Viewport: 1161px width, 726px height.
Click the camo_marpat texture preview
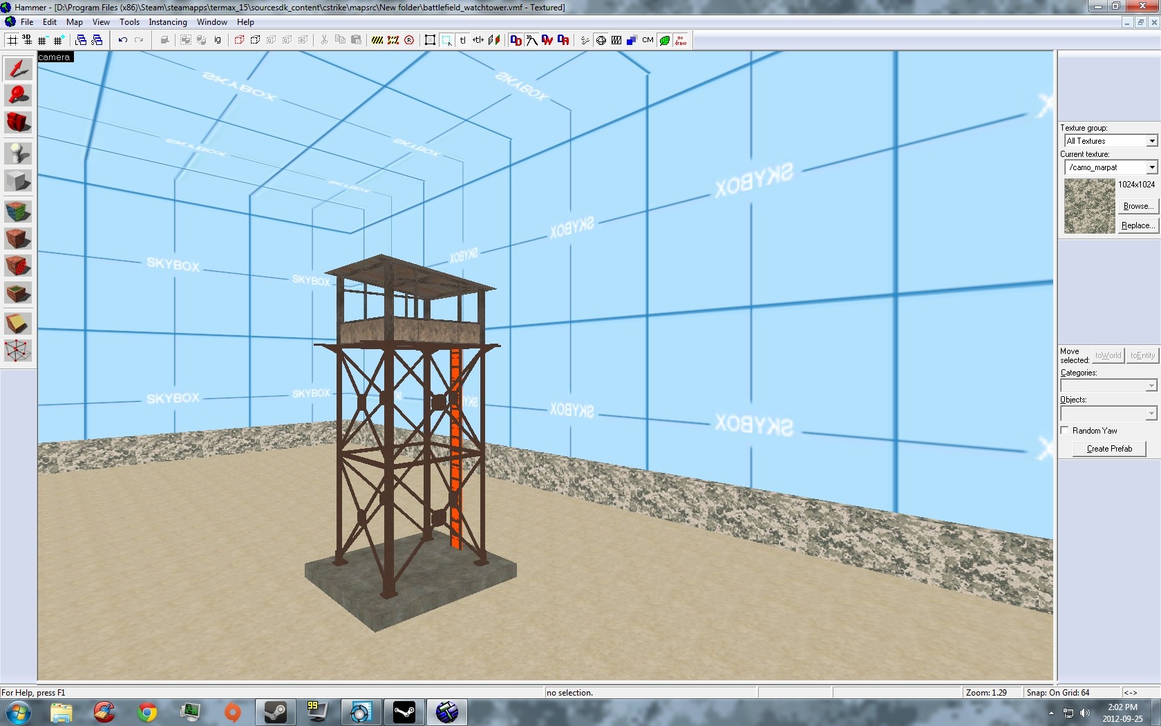pyautogui.click(x=1089, y=206)
